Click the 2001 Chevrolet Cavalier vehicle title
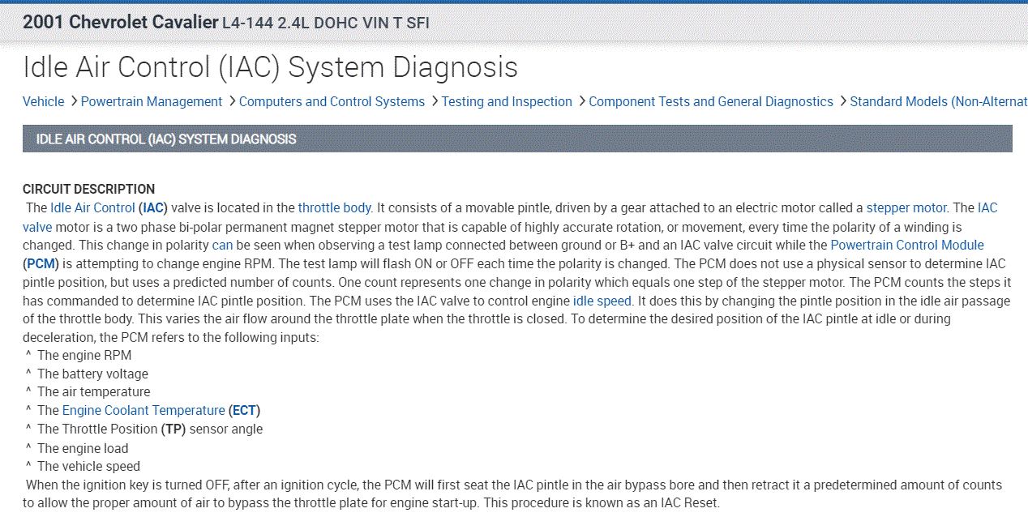The height and width of the screenshot is (517, 1028). tap(120, 22)
